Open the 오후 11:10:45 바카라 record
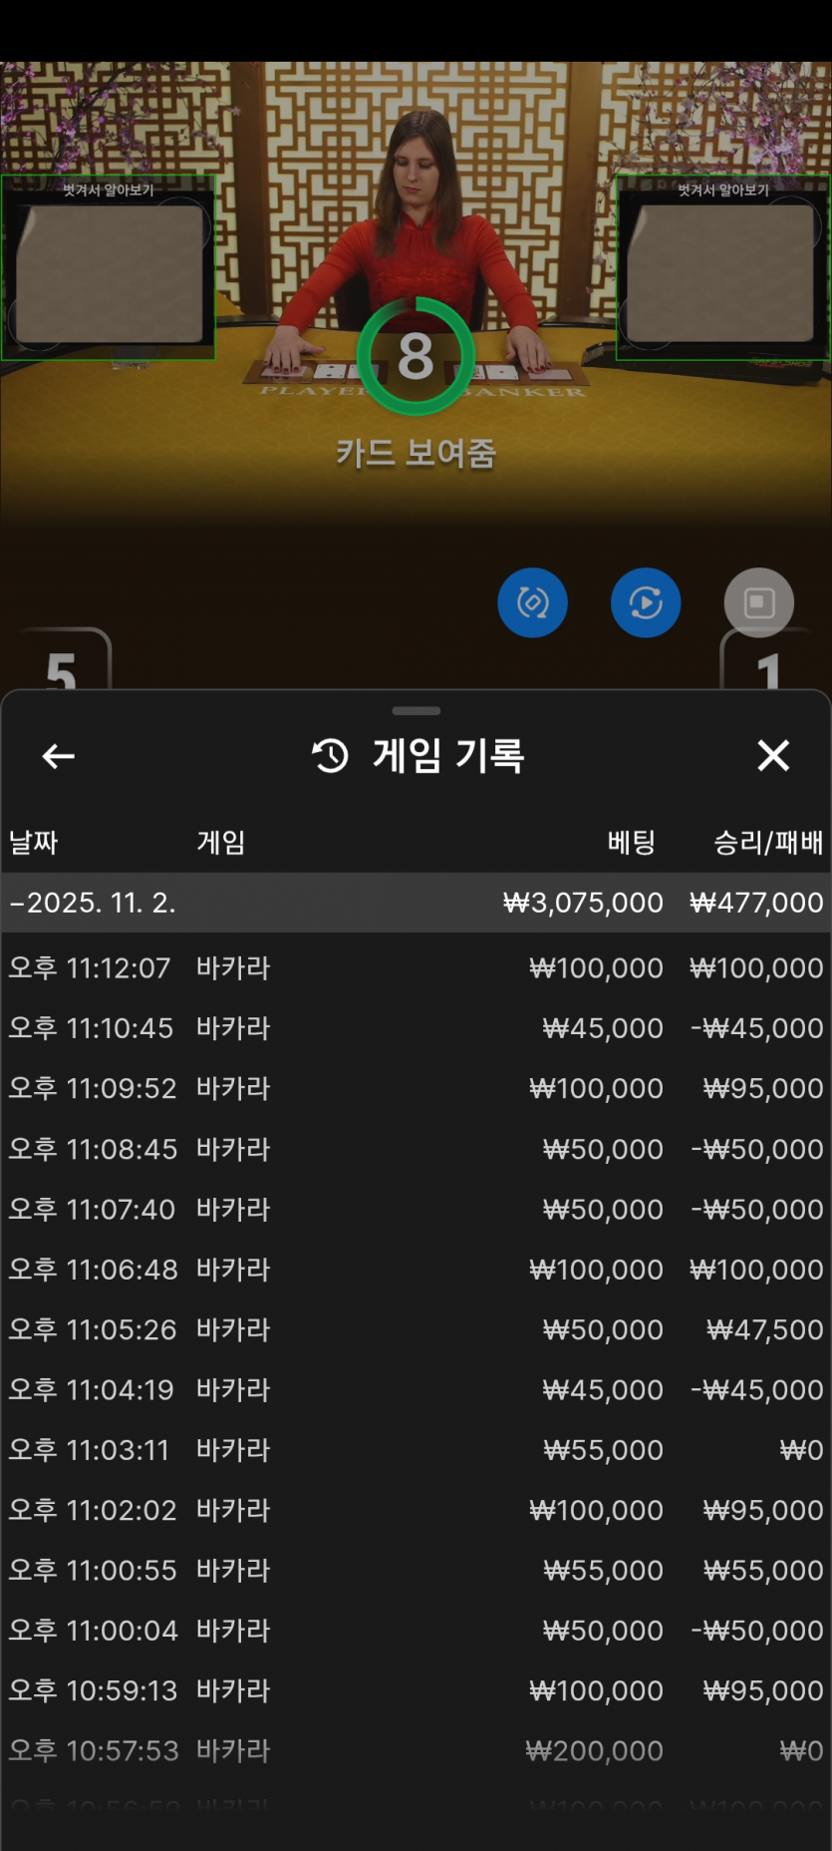This screenshot has height=1851, width=832. pos(416,1028)
